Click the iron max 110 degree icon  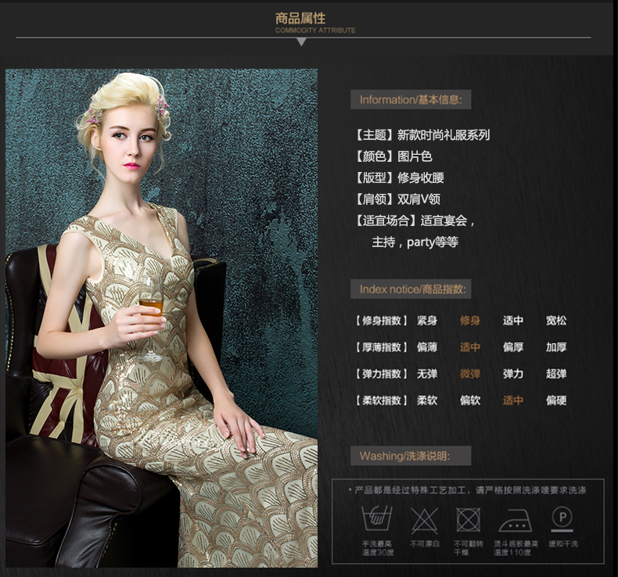[512, 518]
